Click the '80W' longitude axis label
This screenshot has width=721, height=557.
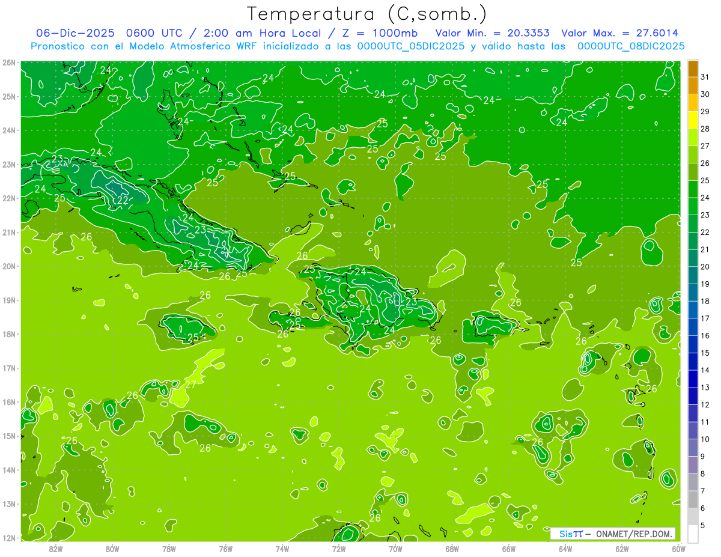pyautogui.click(x=112, y=549)
